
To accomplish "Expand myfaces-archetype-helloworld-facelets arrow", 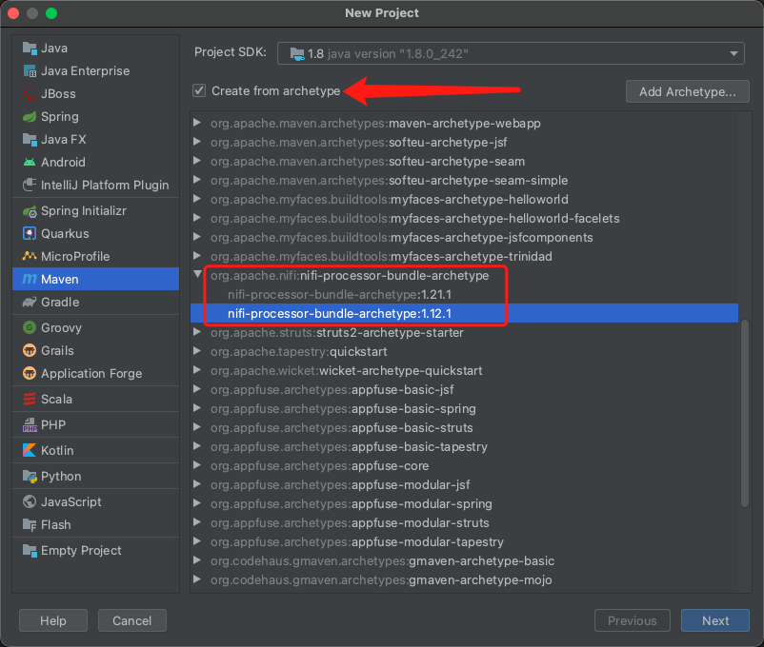I will tap(197, 218).
